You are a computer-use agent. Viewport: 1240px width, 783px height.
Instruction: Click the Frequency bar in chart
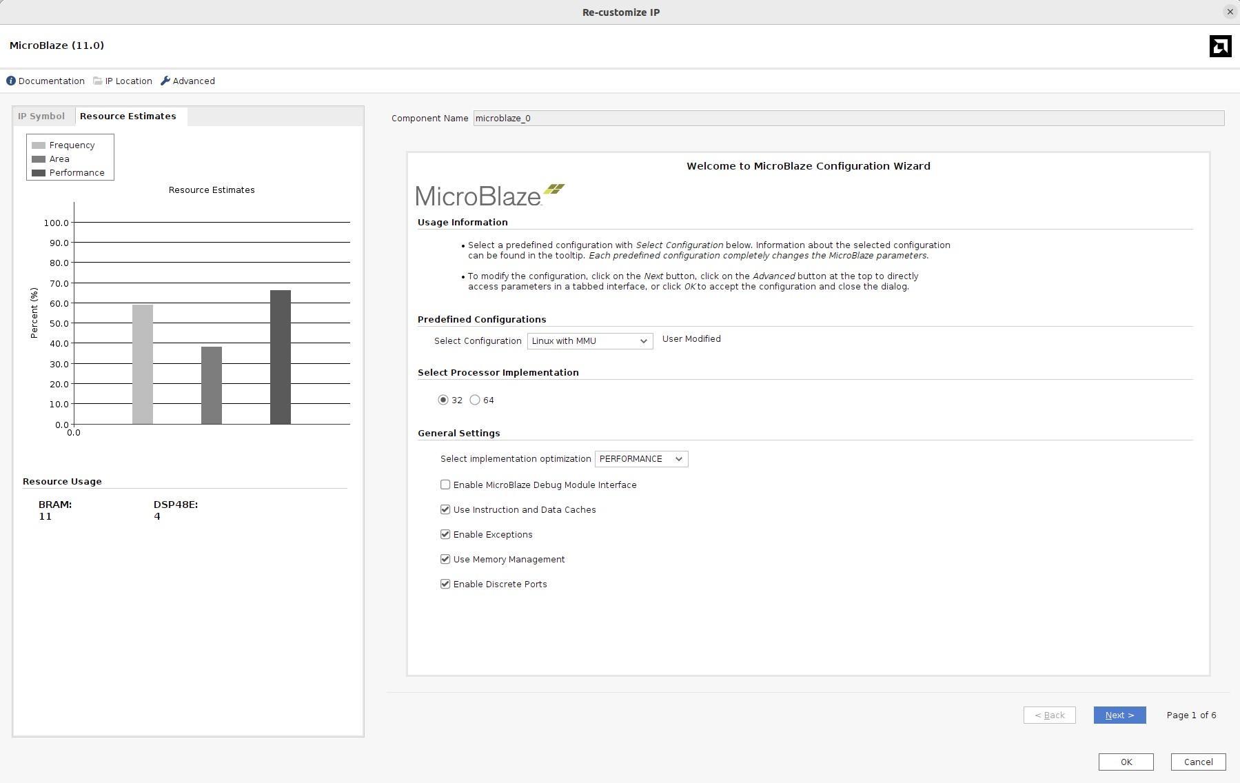[x=143, y=365]
